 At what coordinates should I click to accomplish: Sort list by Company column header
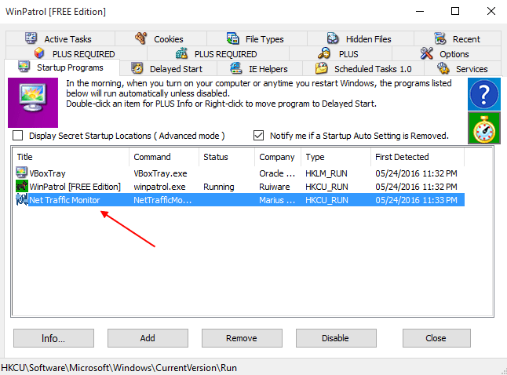[x=278, y=157]
